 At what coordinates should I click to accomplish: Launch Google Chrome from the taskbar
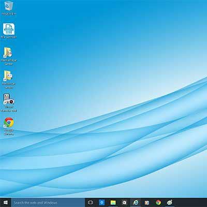pyautogui.click(x=158, y=202)
